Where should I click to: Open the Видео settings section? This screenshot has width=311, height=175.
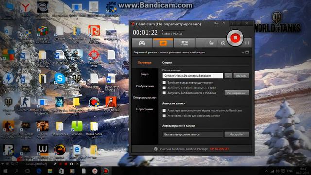pos(145,74)
